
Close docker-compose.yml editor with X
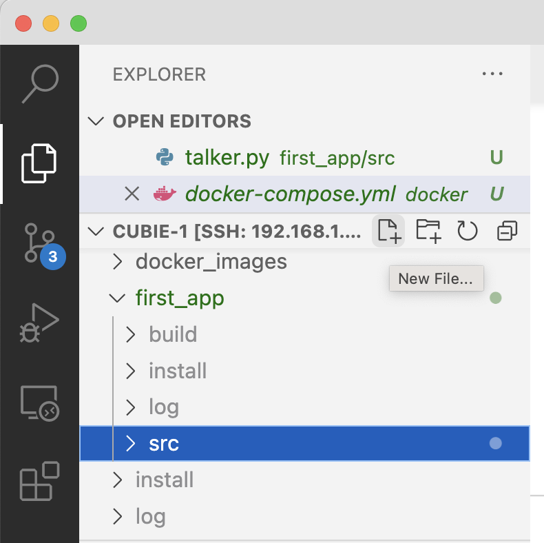click(x=132, y=194)
